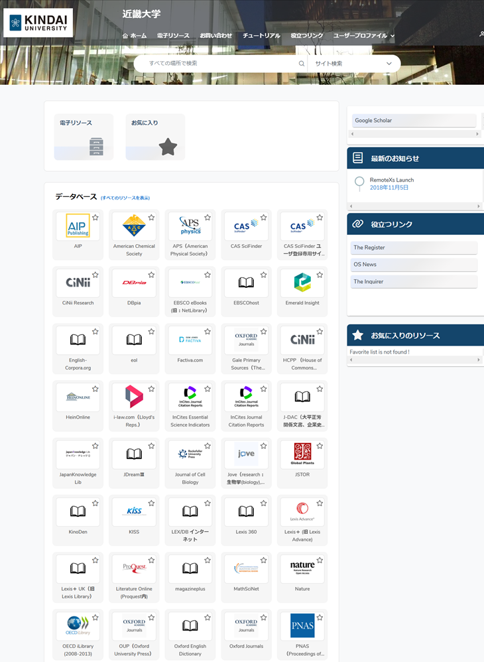Screen dimensions: 484x662
Task: Show all resources link (すべてのリソースを表示)
Action: point(125,198)
